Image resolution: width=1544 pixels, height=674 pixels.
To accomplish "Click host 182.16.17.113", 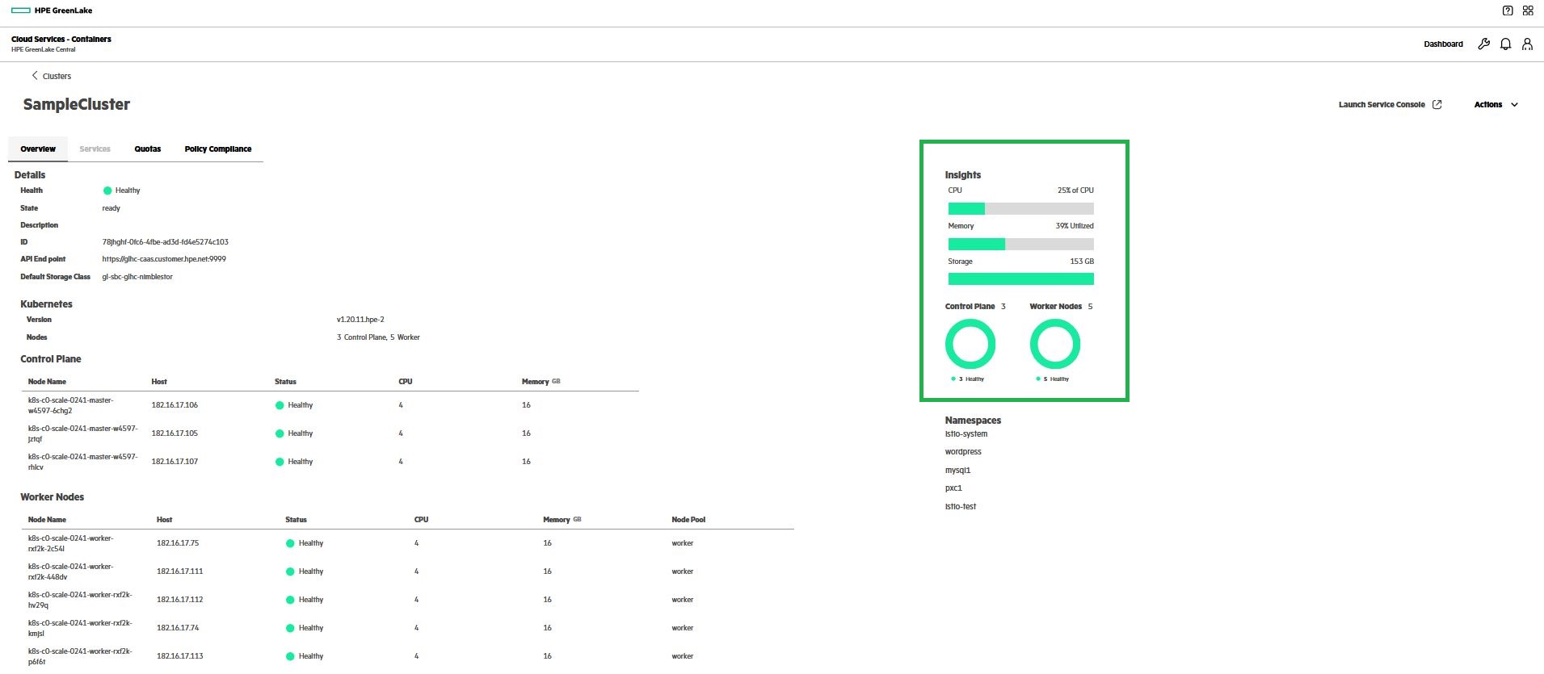I will [x=179, y=656].
